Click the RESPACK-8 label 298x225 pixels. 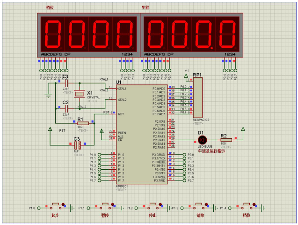pos(201,120)
